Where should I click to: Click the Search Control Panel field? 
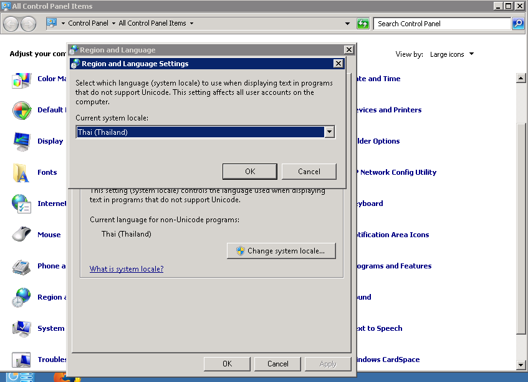[x=442, y=24]
